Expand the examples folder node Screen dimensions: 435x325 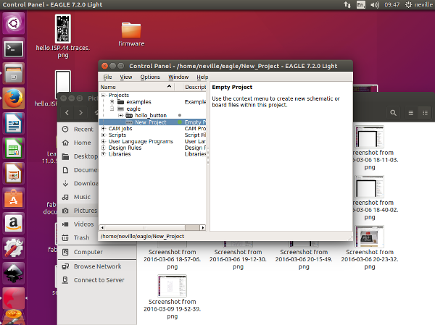click(112, 102)
